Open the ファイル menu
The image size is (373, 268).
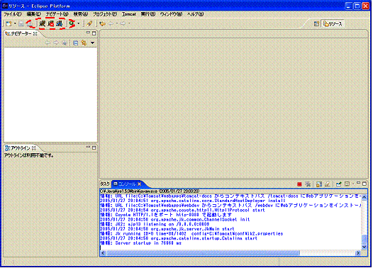coord(12,14)
